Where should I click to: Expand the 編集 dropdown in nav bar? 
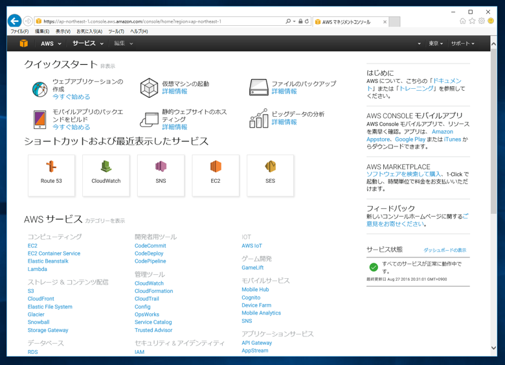124,43
